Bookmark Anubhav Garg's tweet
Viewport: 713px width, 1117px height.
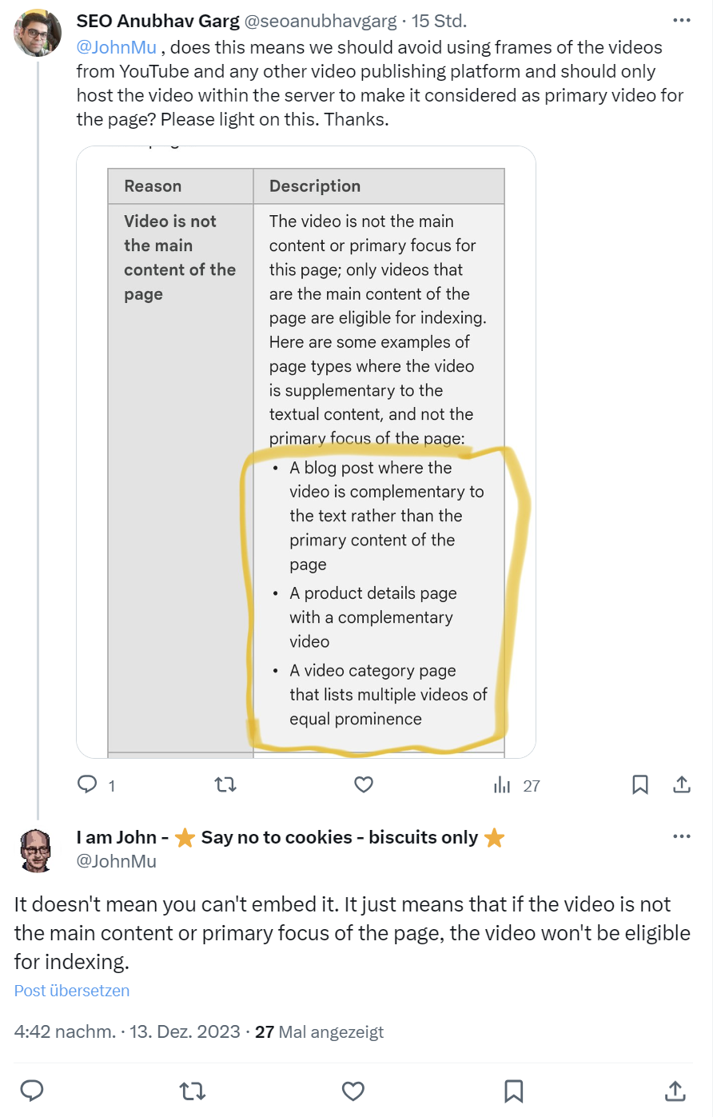pyautogui.click(x=640, y=784)
